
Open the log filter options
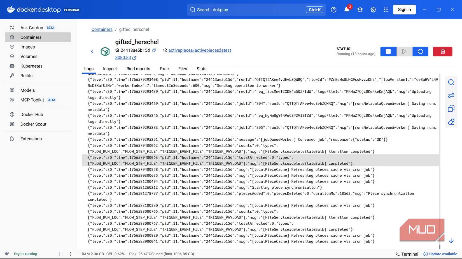(x=451, y=95)
